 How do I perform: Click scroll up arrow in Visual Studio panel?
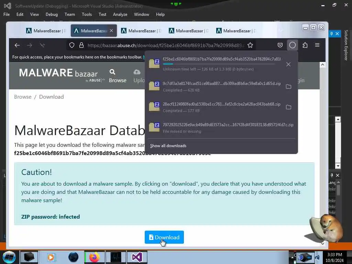click(x=338, y=119)
